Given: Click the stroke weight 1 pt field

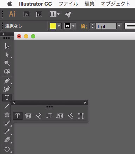Looking at the screenshot, I should point(106,26).
